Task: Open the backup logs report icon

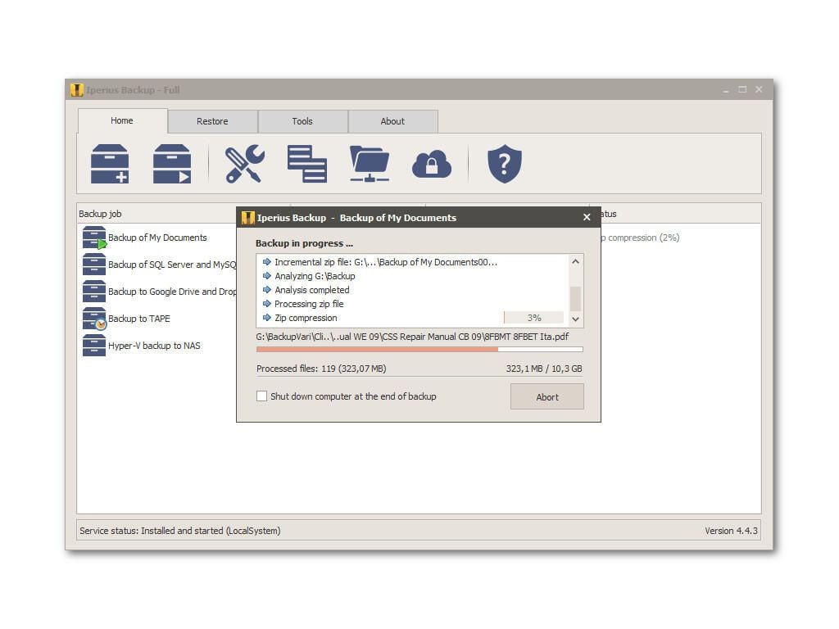Action: [306, 164]
